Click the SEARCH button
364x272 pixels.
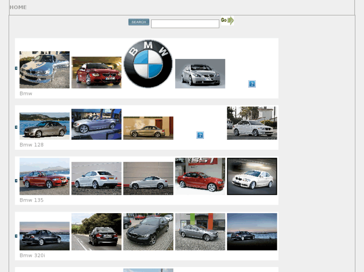click(139, 22)
